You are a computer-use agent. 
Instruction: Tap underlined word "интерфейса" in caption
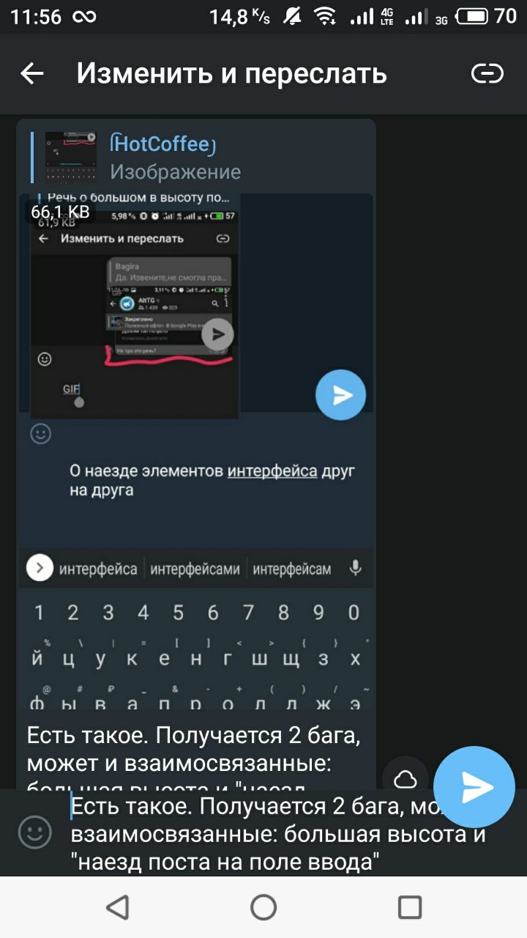(272, 471)
